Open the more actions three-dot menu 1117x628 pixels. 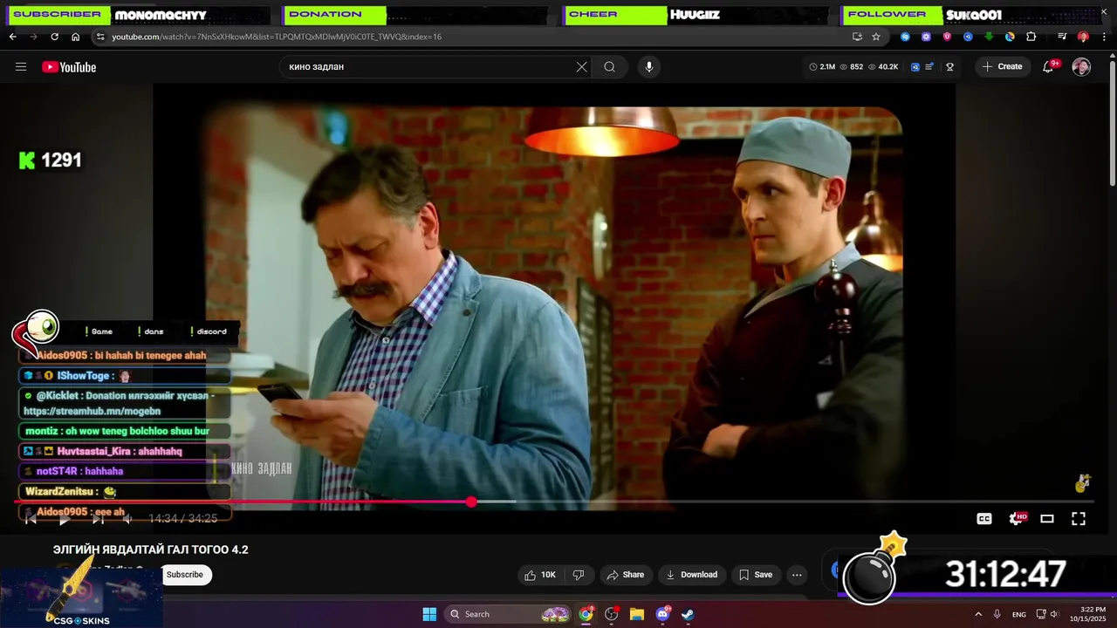click(797, 575)
